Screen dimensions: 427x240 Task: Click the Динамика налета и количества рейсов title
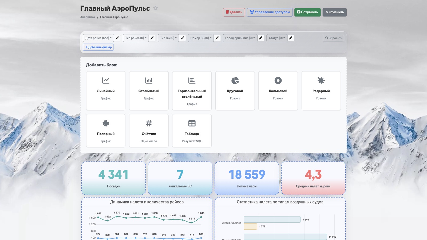tap(147, 202)
